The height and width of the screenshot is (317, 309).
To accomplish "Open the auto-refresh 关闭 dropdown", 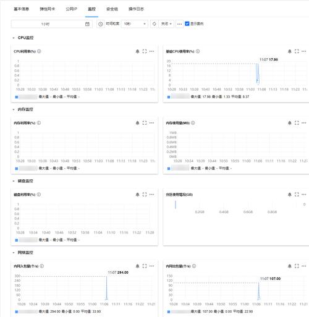I will [166, 24].
